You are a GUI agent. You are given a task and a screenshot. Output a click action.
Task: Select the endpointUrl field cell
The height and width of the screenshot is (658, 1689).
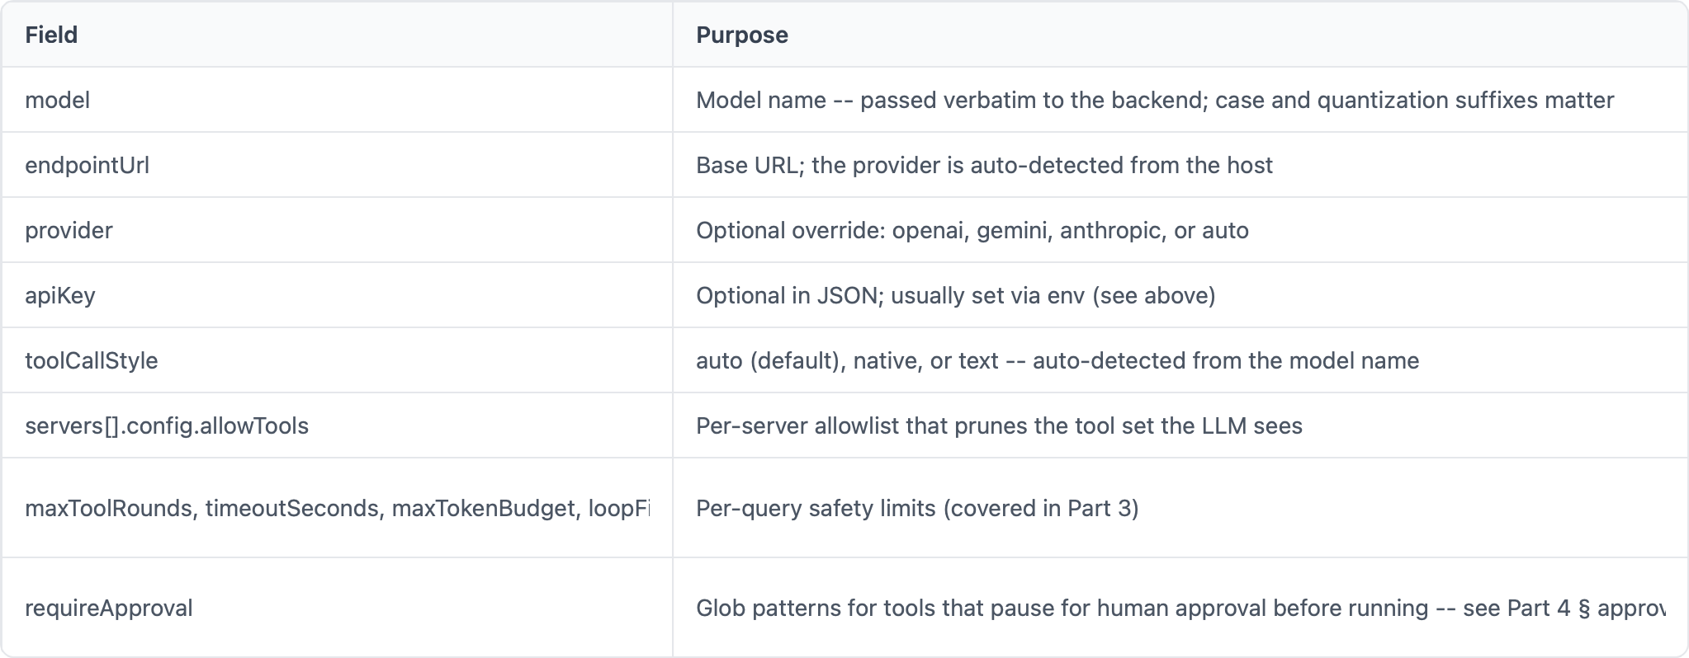pyautogui.click(x=337, y=165)
